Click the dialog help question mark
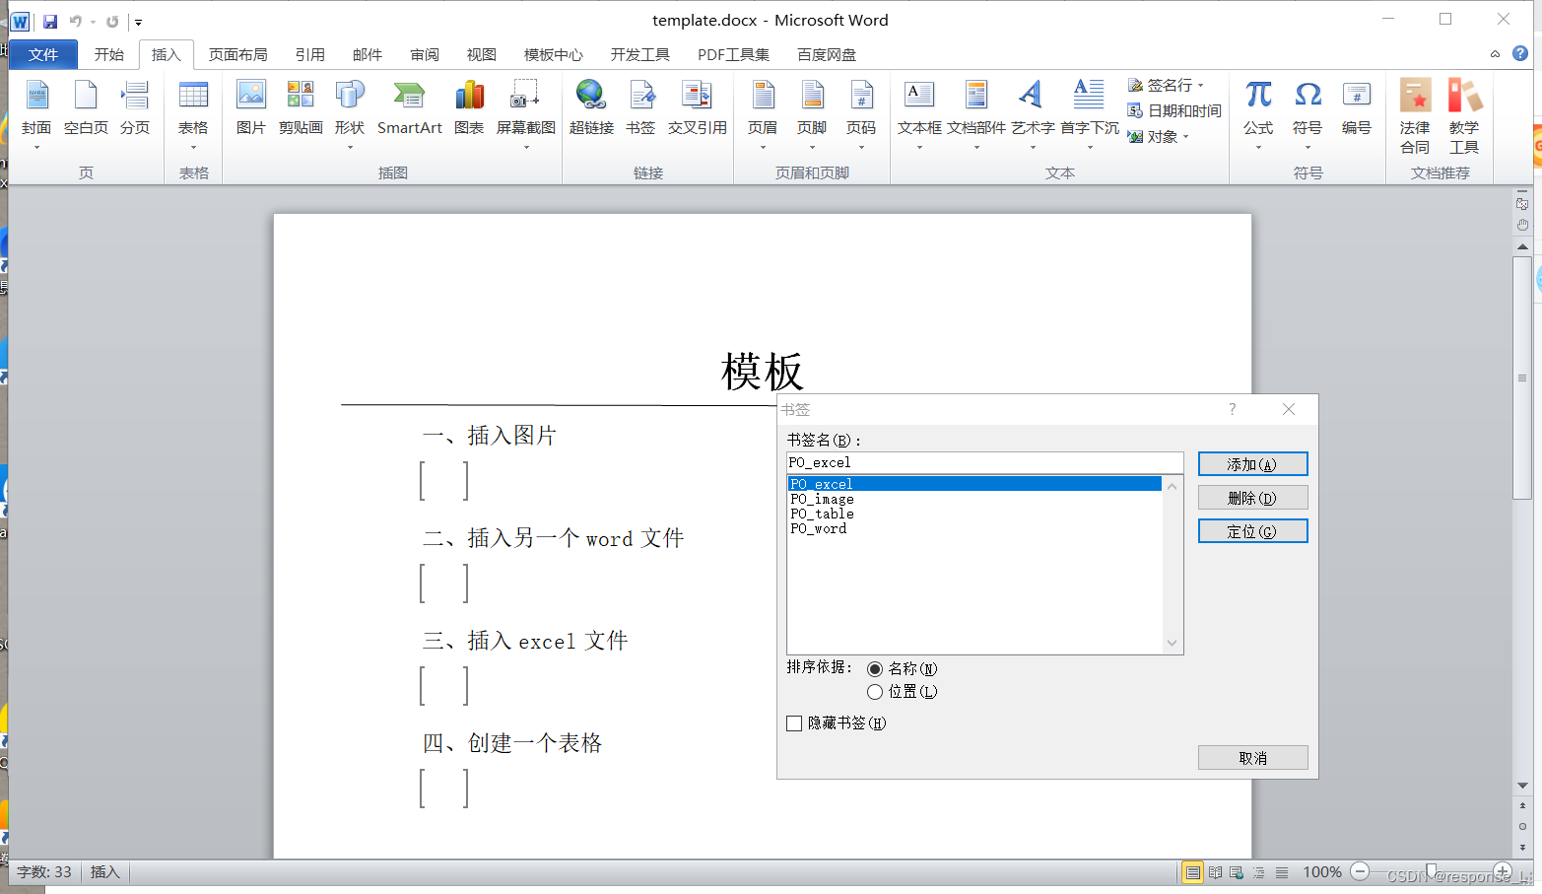 point(1232,409)
